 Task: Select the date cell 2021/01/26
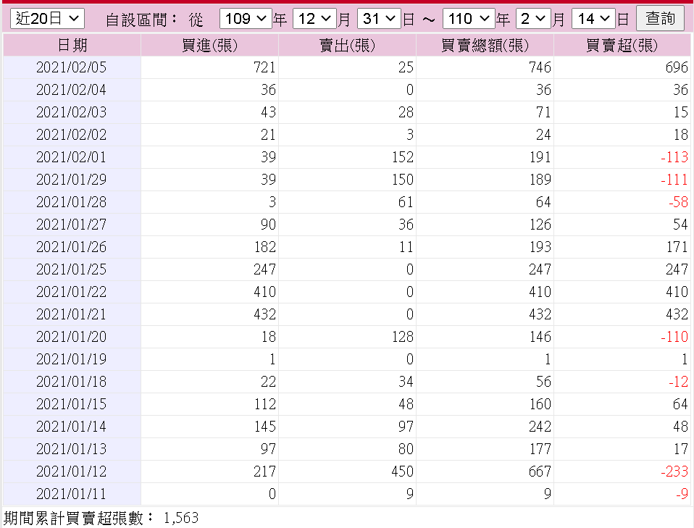tap(71, 247)
